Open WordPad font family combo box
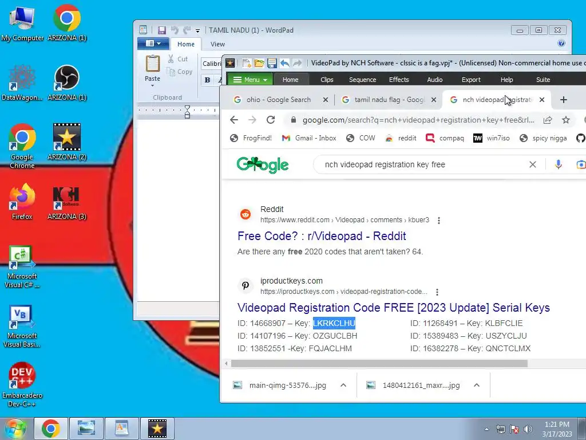586x440 pixels. [x=212, y=64]
